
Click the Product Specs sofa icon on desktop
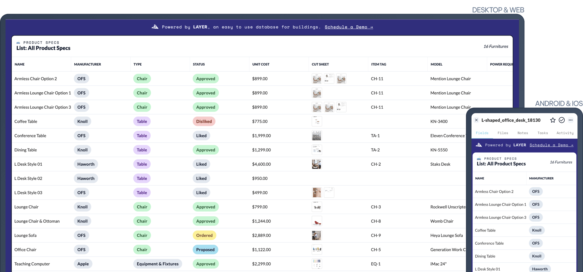click(x=18, y=43)
